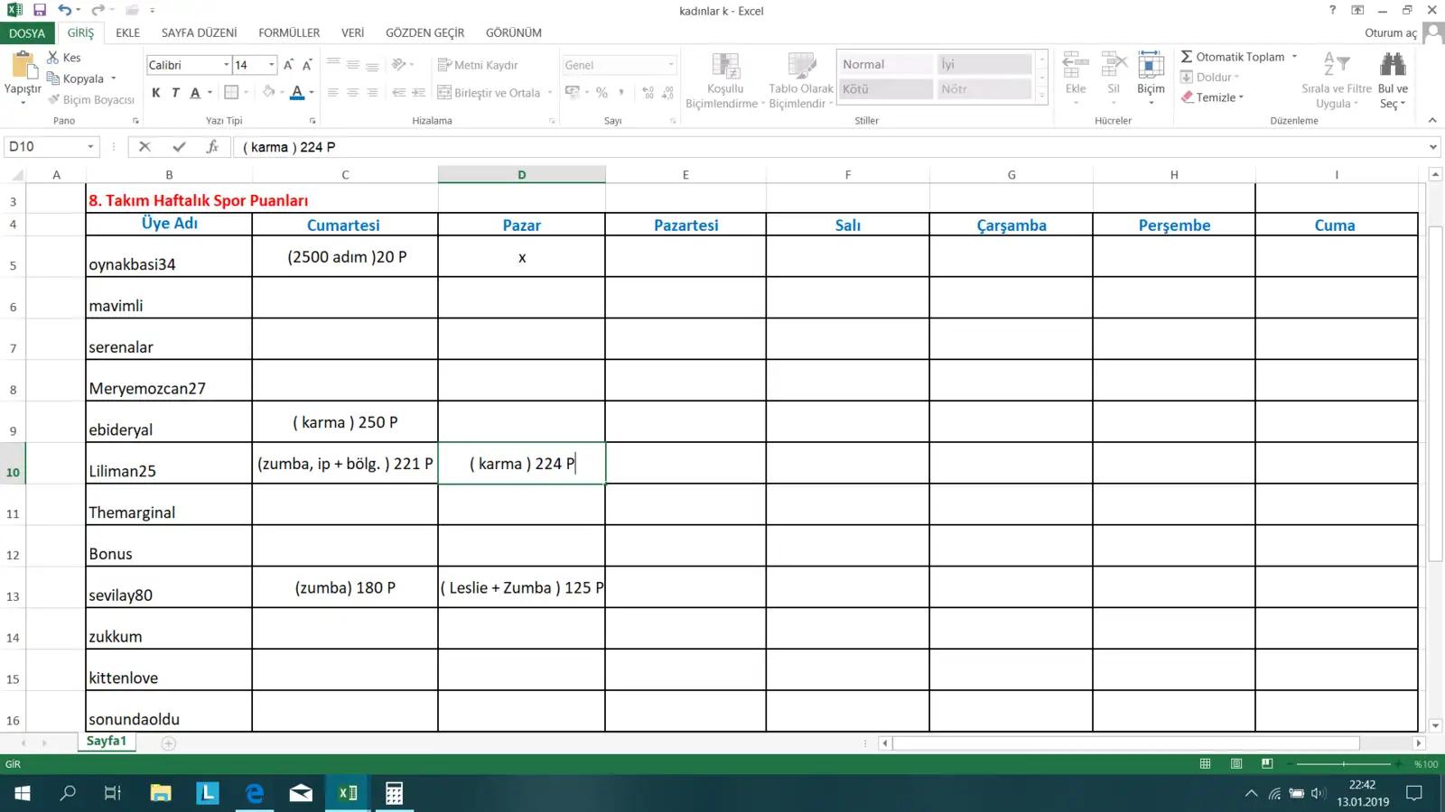The width and height of the screenshot is (1445, 812).
Task: Click the Otomatik Toplam sigma icon
Action: 1187,56
